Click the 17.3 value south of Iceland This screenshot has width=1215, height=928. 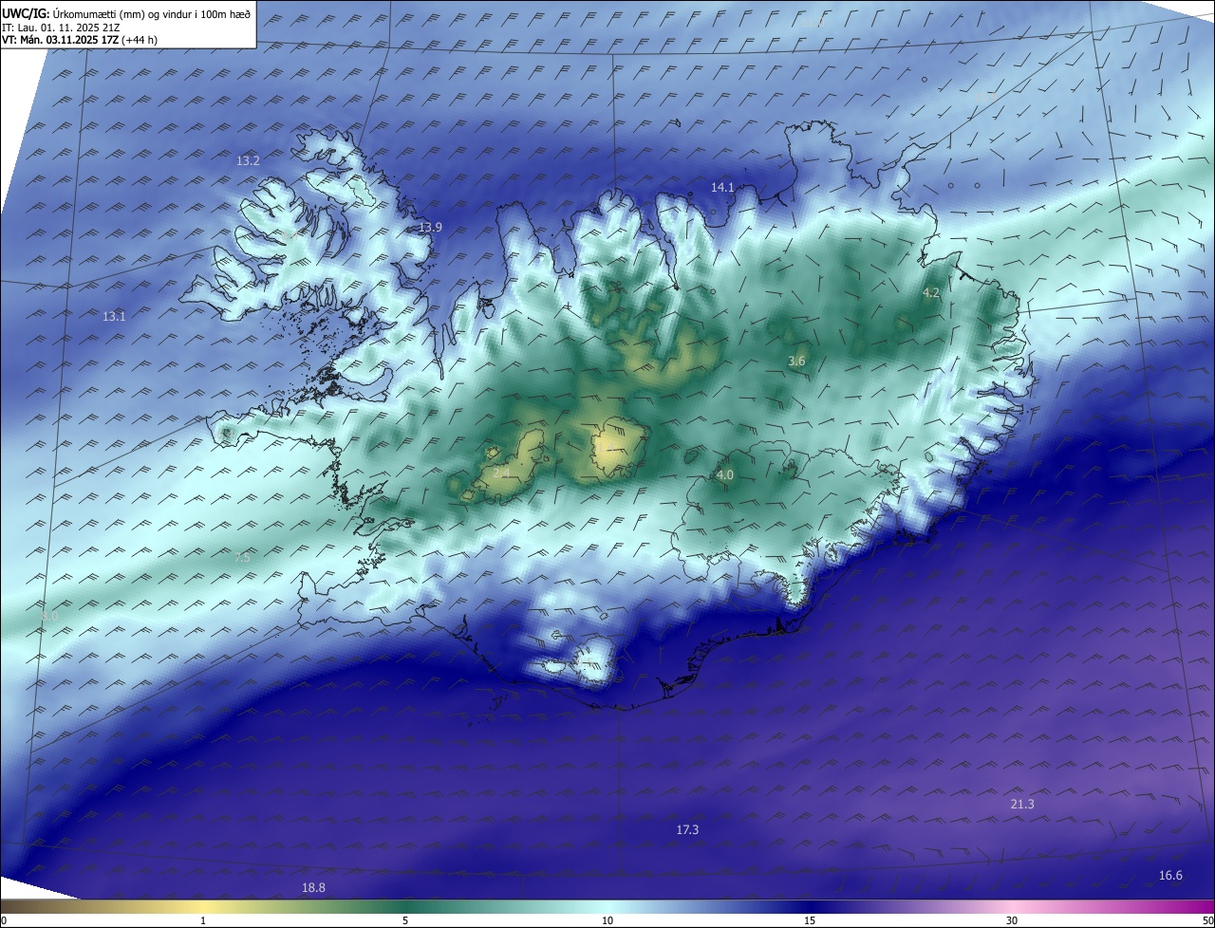687,830
